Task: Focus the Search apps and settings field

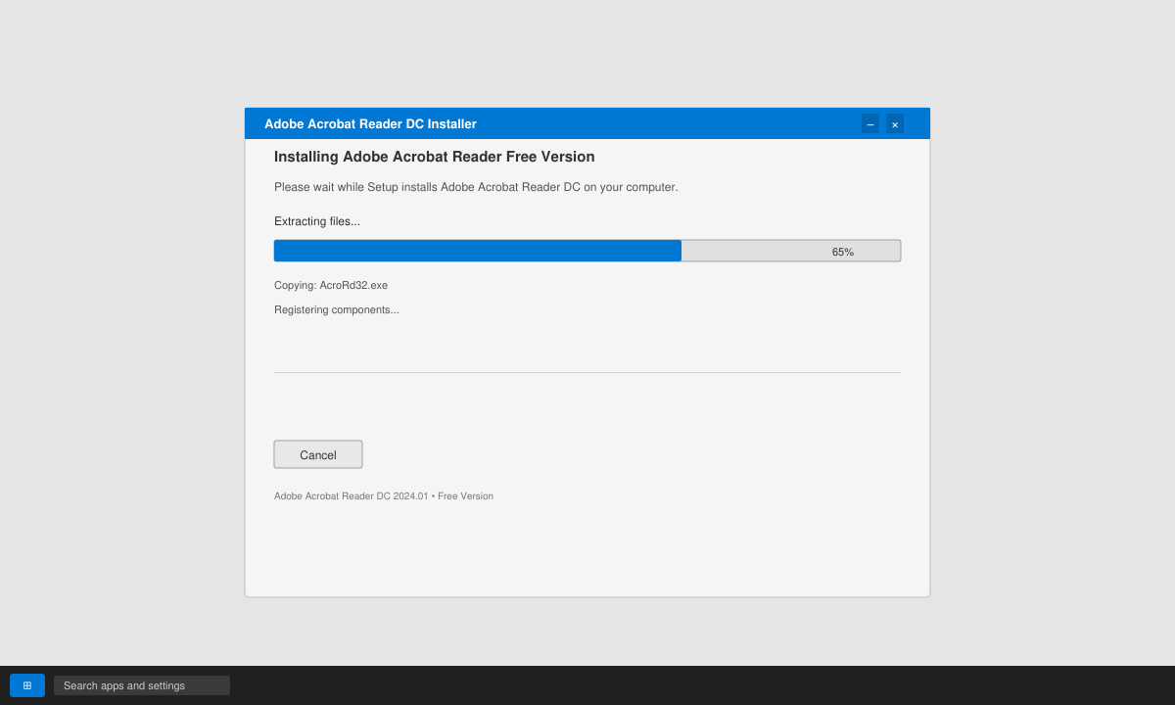Action: point(142,685)
